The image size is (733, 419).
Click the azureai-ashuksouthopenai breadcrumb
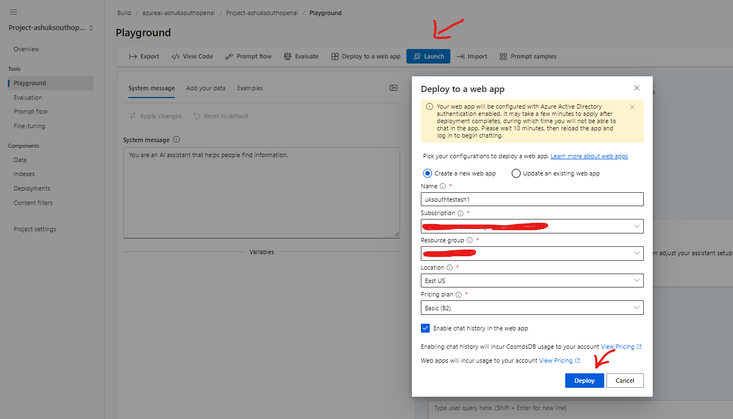tap(178, 13)
